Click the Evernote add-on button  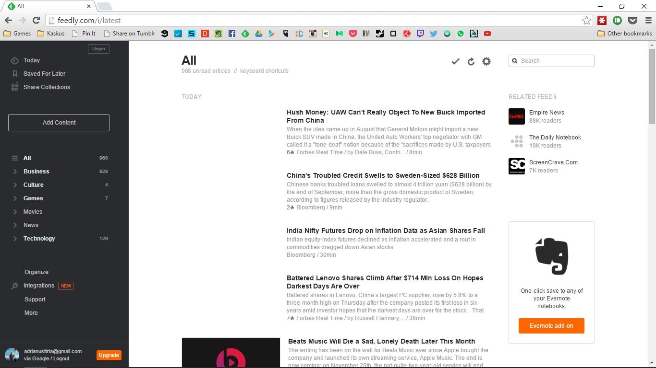pos(551,326)
